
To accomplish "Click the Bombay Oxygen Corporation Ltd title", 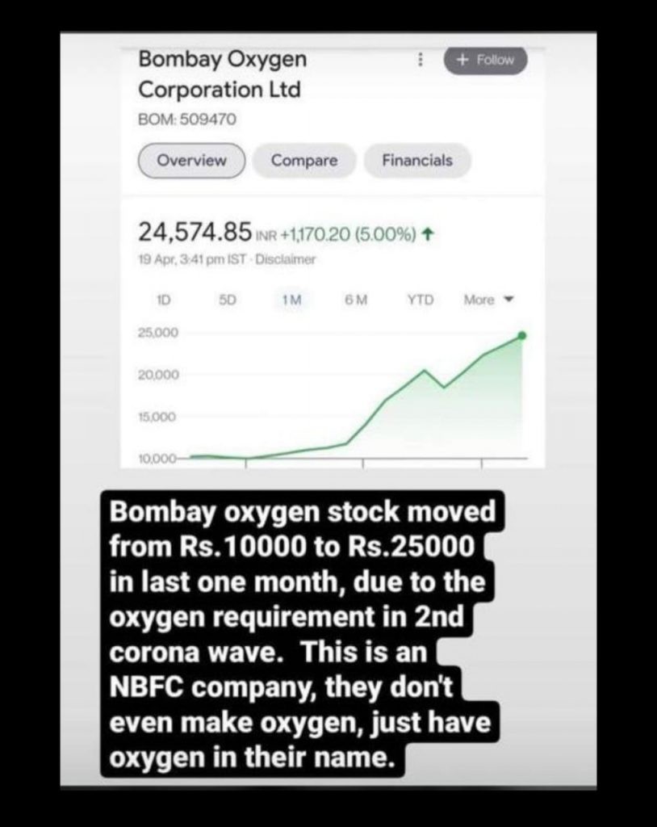I will pos(223,73).
